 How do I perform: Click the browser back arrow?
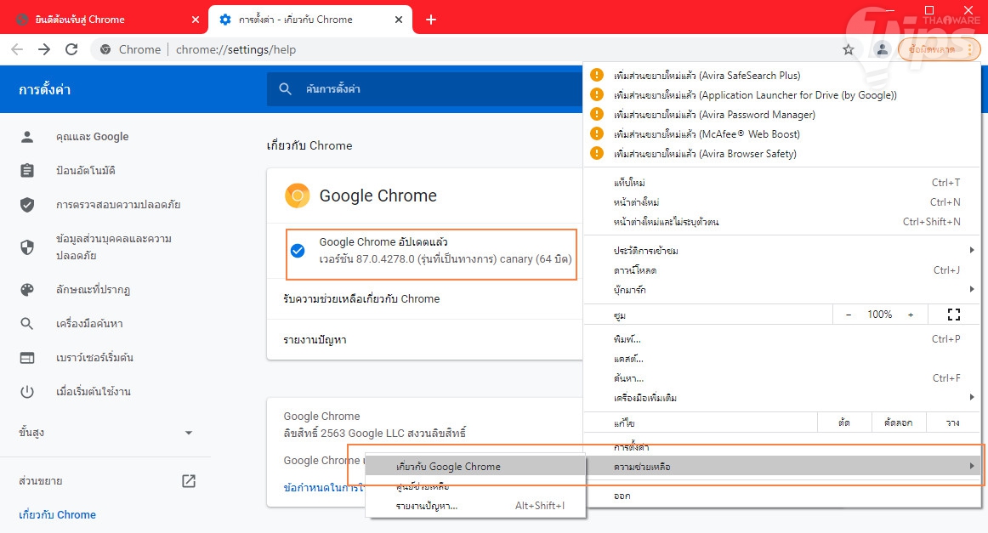pos(17,49)
